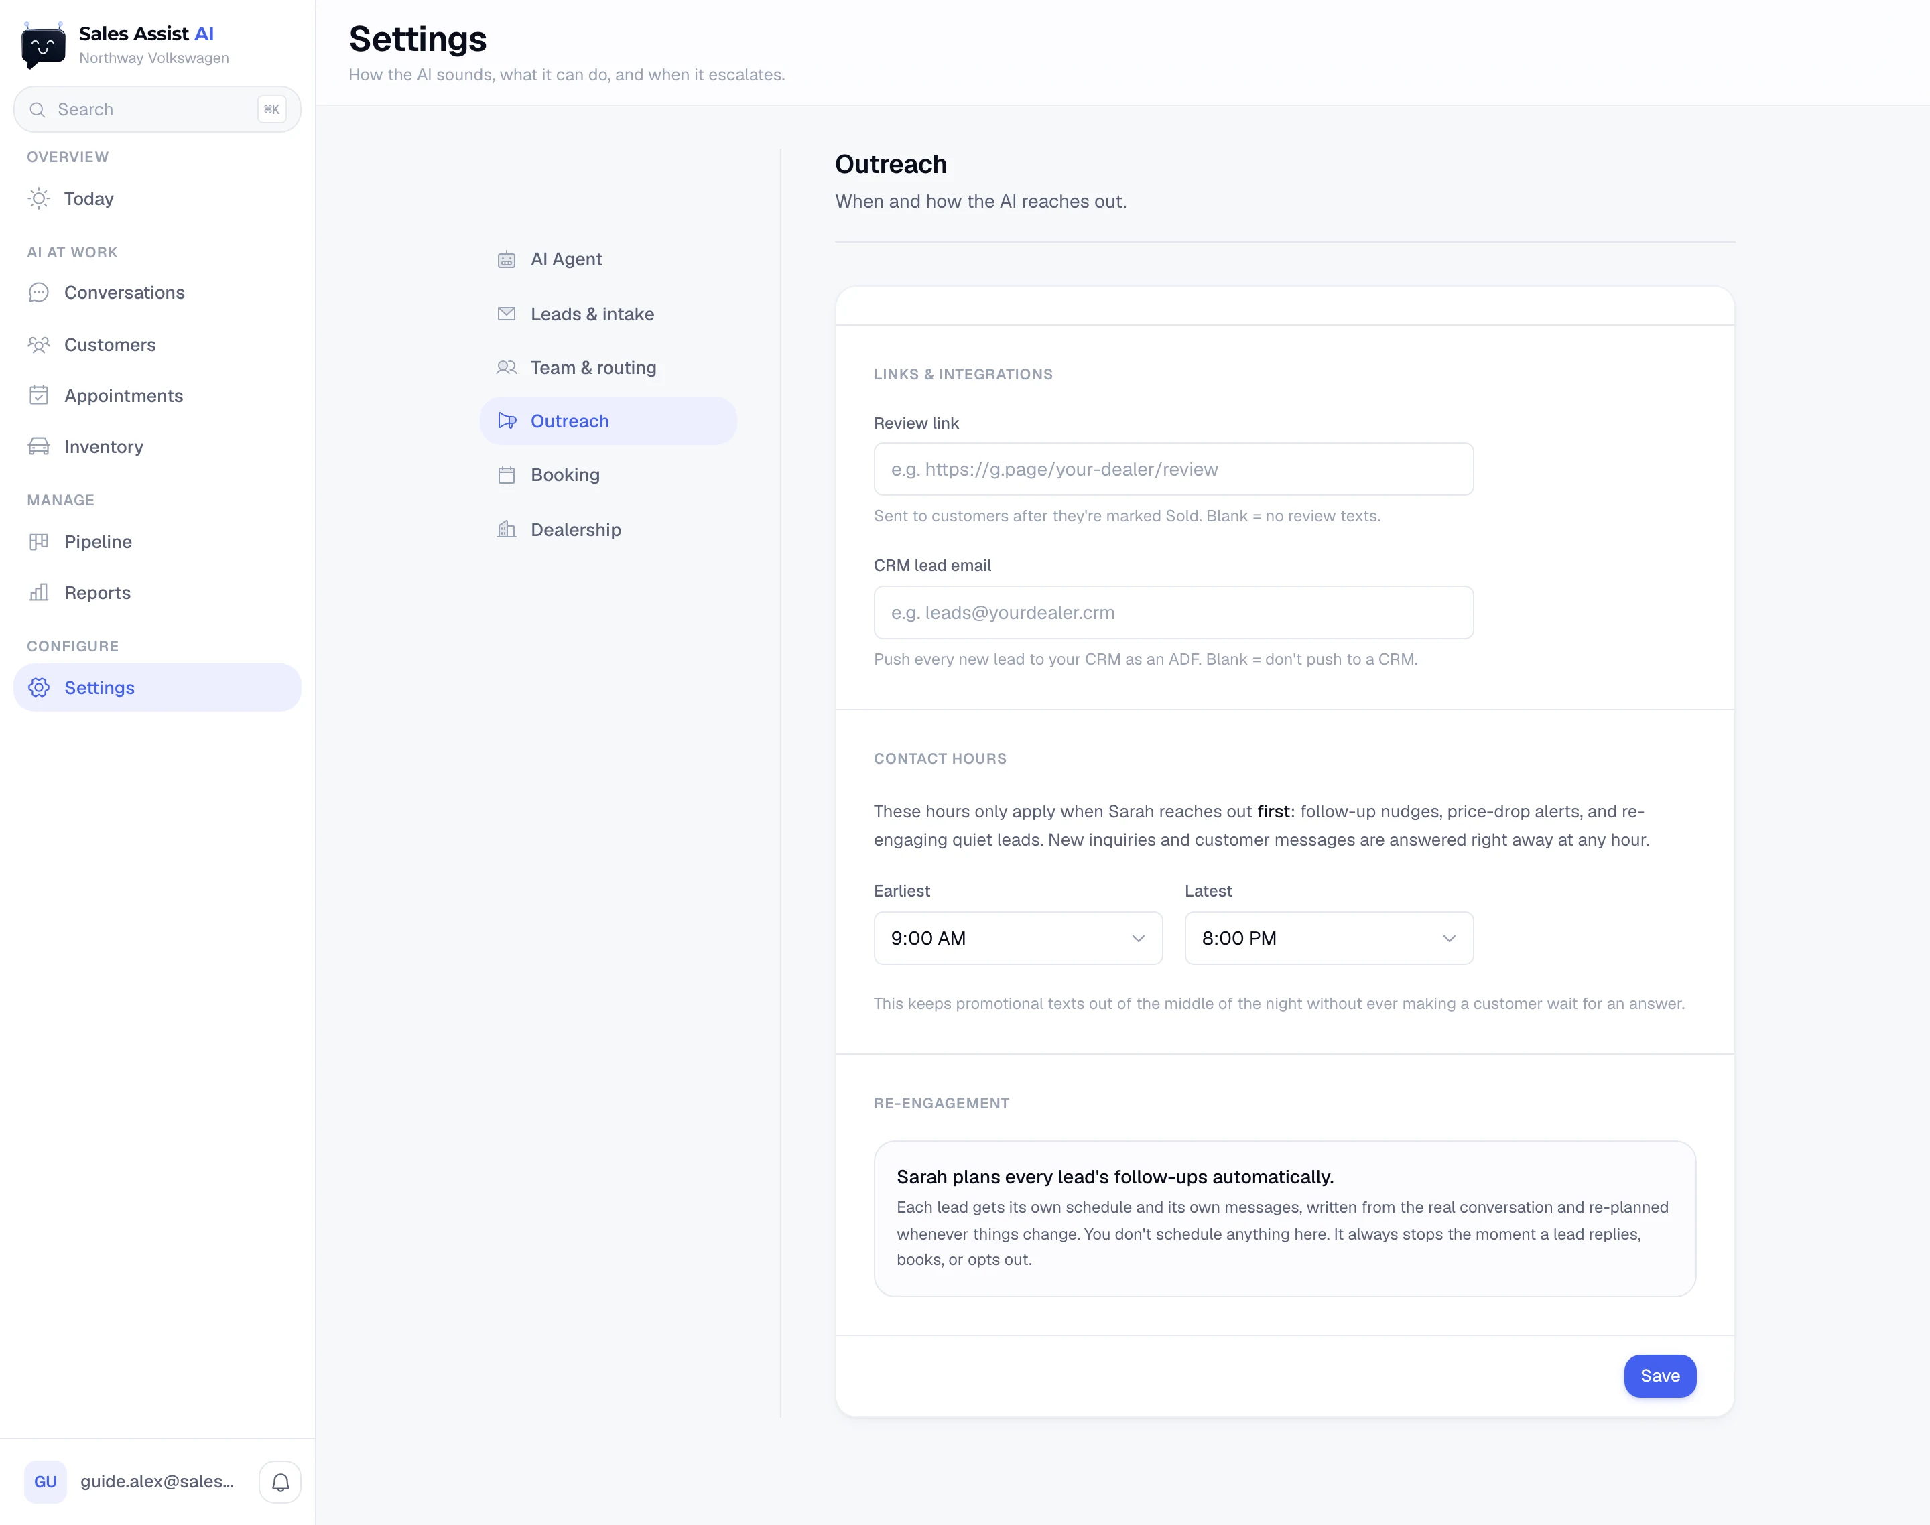
Task: Open the Appointments page
Action: [157, 395]
